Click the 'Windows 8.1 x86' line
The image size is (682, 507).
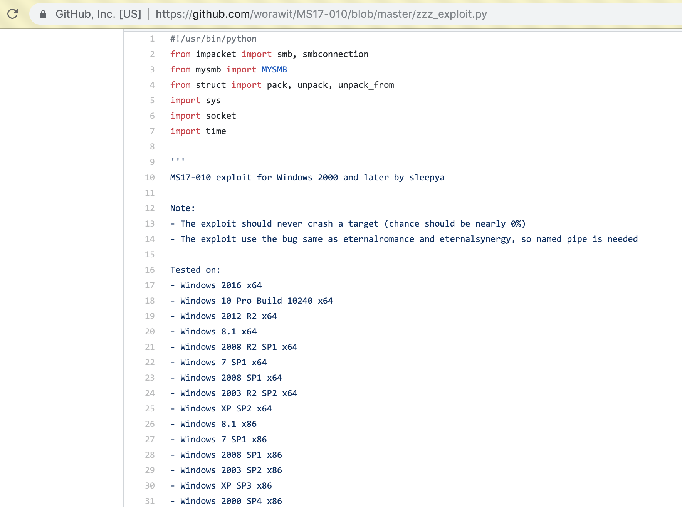tap(213, 424)
